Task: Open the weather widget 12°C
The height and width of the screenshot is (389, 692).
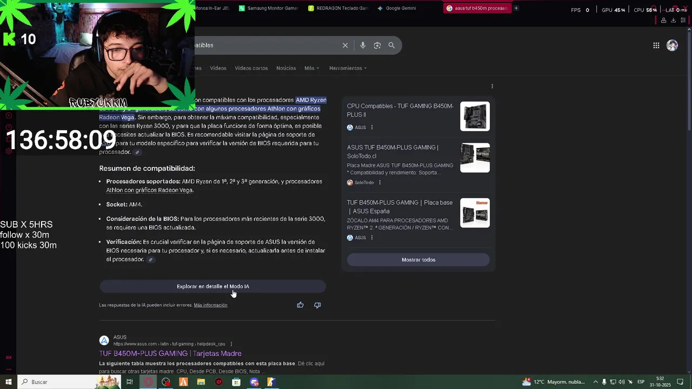Action: point(554,382)
